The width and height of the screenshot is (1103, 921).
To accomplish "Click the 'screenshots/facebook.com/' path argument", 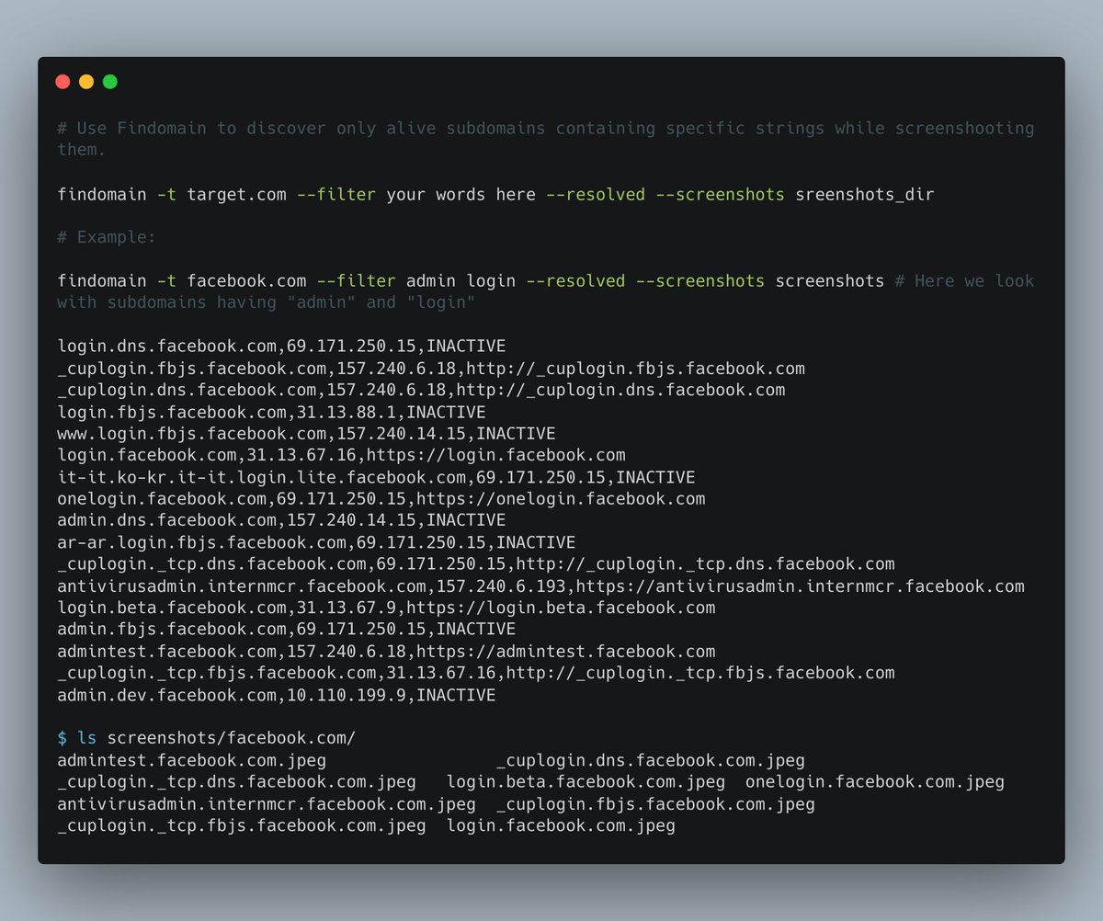I will [x=232, y=738].
